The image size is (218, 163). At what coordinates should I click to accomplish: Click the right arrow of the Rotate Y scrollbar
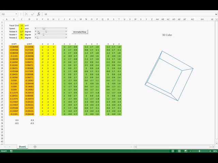tap(66, 34)
